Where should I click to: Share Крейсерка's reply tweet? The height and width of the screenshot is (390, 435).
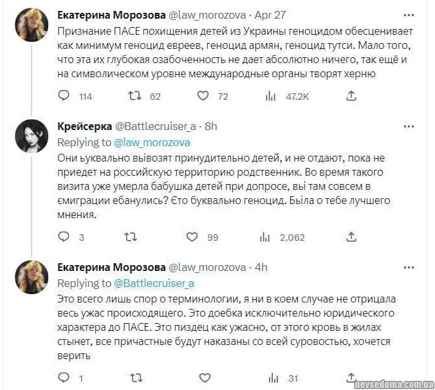(x=351, y=237)
